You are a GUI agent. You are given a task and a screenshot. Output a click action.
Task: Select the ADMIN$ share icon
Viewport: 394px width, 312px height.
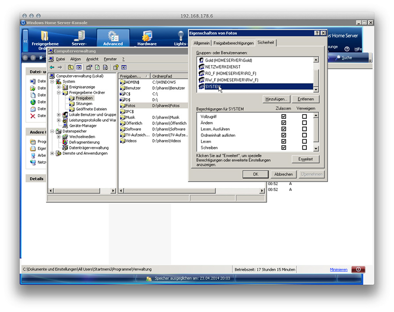[x=123, y=82]
